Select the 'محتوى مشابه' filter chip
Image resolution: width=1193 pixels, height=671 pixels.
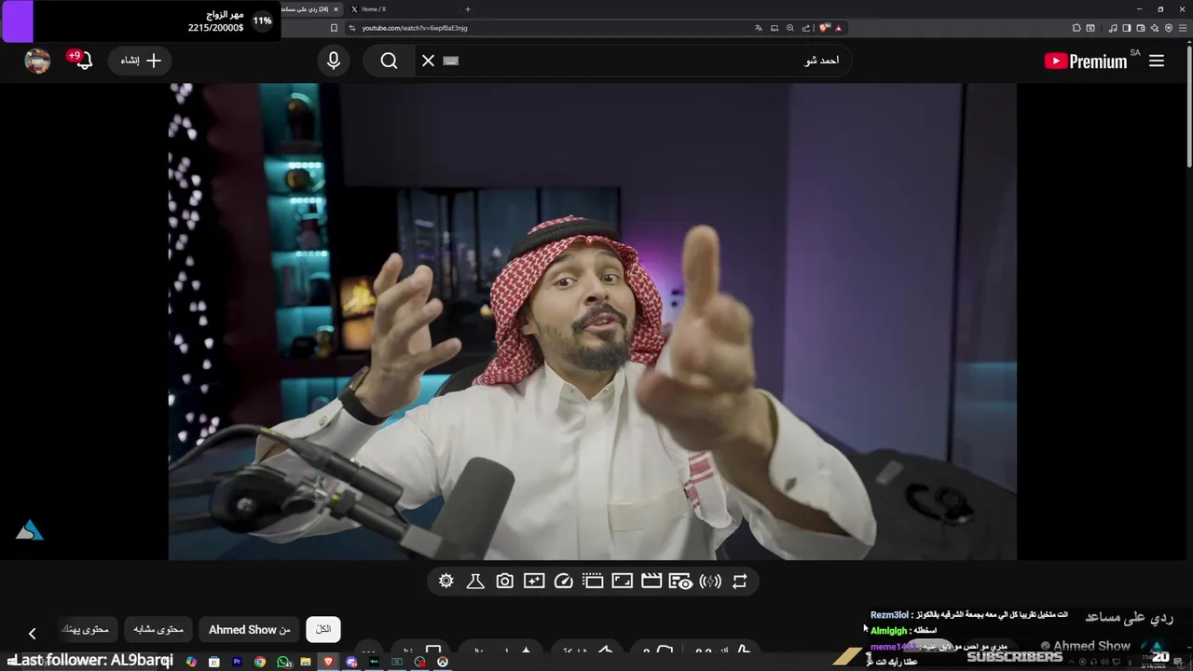coord(158,629)
